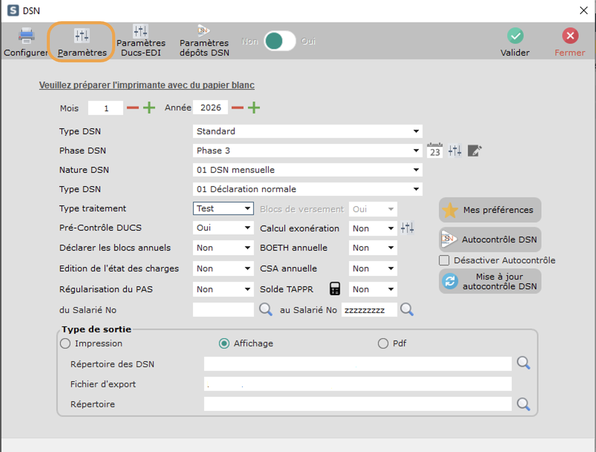
Task: Click the settings sliders icon beside Calcul exonération
Action: [x=407, y=228]
